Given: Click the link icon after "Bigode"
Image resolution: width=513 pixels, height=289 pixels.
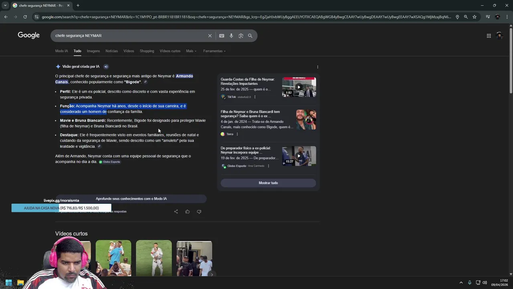Looking at the screenshot, I should pyautogui.click(x=145, y=82).
